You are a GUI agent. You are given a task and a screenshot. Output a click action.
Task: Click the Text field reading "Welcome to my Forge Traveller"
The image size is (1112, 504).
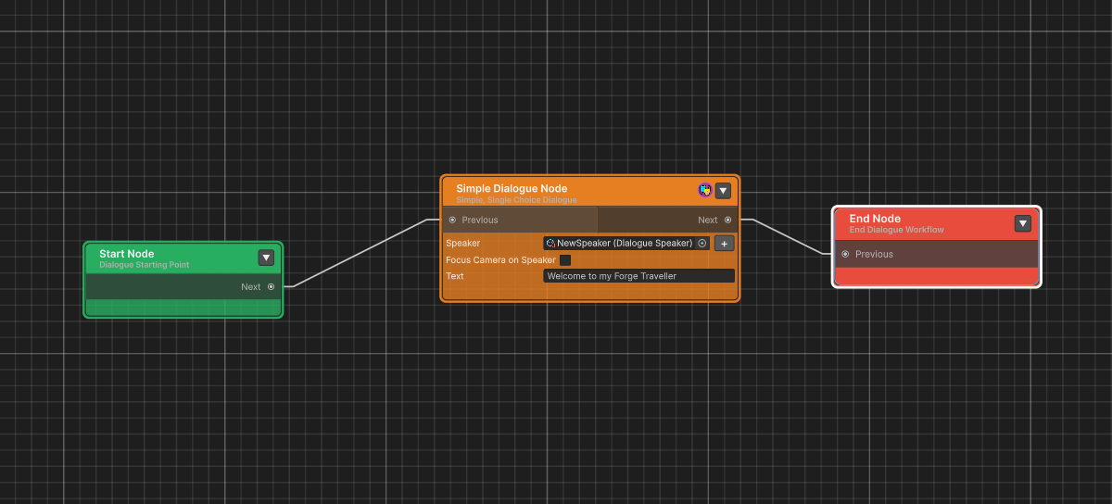point(638,276)
